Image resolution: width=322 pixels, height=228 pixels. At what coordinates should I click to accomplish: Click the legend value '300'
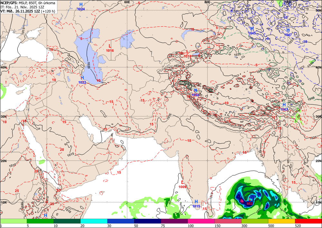click(x=244, y=226)
